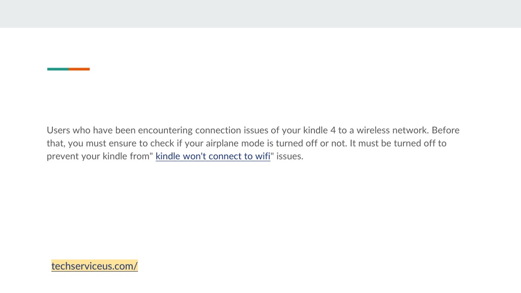Open the techserviceus.com/ link
The height and width of the screenshot is (293, 521).
pos(94,266)
